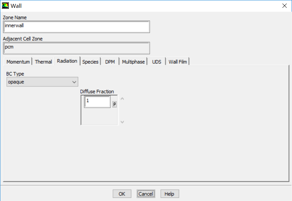This screenshot has height=201, width=292.
Task: Switch to the Thermal tab
Action: pos(43,62)
